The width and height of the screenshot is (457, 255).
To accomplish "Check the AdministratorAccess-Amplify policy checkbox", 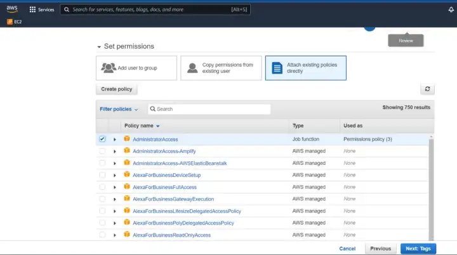I will coord(102,151).
